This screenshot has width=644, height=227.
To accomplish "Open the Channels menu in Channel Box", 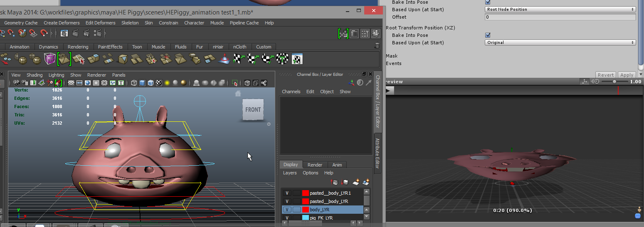I will pyautogui.click(x=291, y=92).
